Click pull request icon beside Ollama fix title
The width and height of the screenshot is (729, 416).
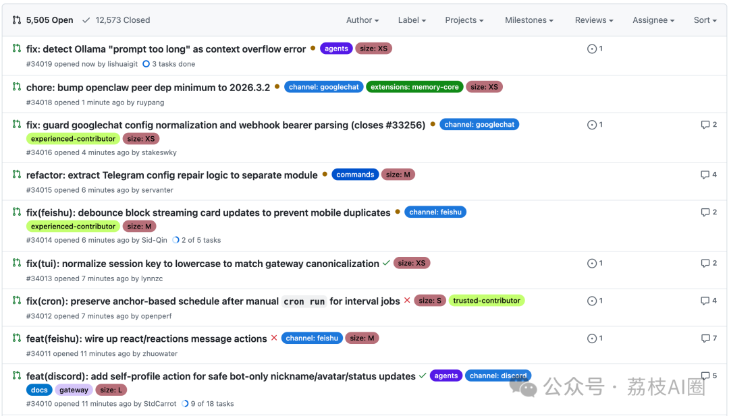point(17,48)
